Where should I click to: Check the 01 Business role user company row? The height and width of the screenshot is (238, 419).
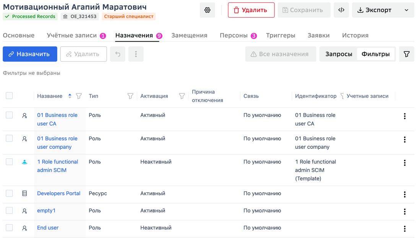pos(9,138)
